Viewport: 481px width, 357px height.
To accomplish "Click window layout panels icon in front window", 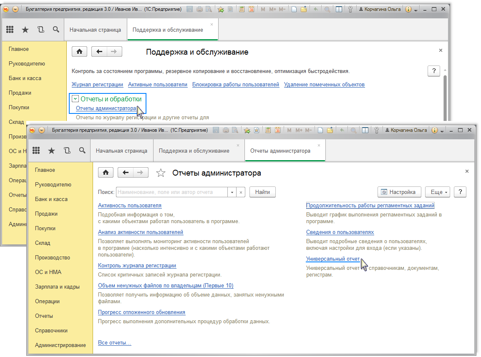I will click(x=365, y=130).
